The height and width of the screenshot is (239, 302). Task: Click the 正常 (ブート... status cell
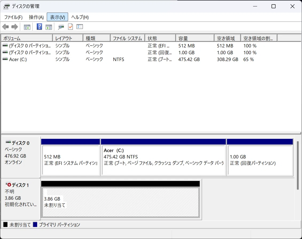160,60
